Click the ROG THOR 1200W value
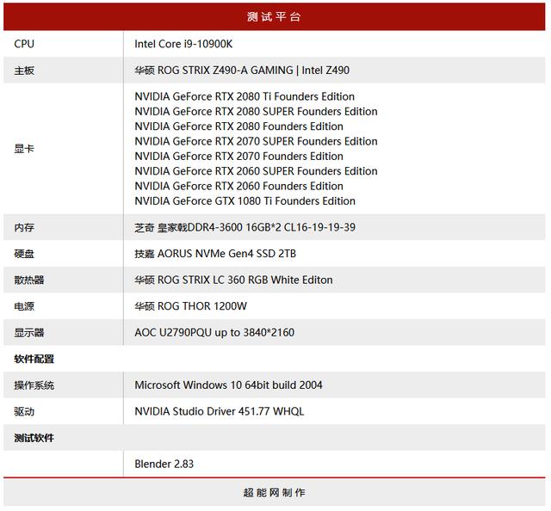The height and width of the screenshot is (511, 551). [x=191, y=306]
